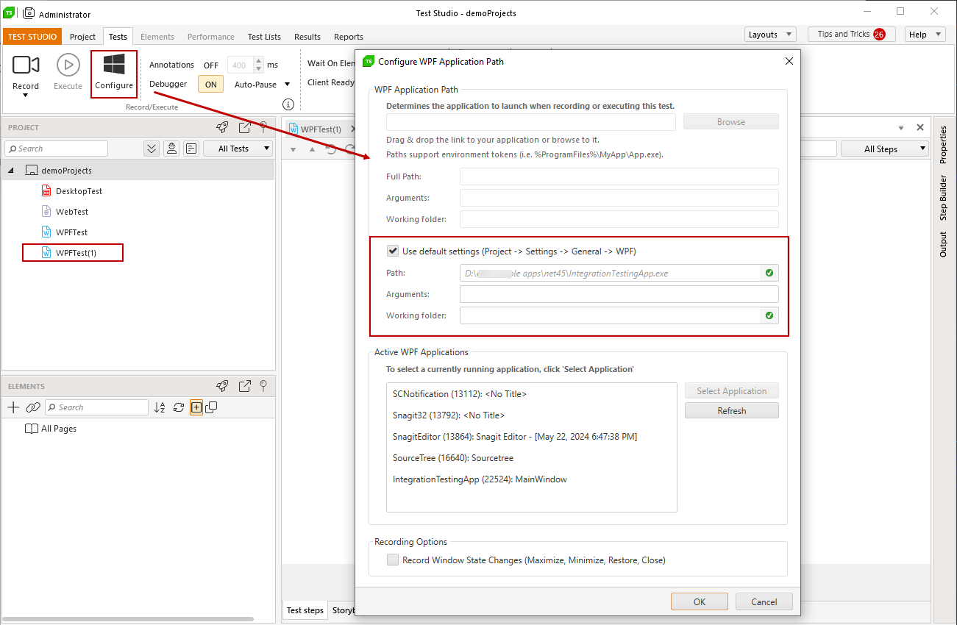Pop out the Elements panel
The height and width of the screenshot is (625, 957).
[245, 386]
